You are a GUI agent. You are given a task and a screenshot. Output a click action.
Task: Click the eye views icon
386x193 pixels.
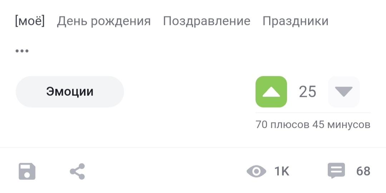coord(256,171)
